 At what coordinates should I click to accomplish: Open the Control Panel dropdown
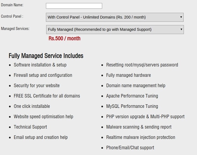tap(115, 17)
